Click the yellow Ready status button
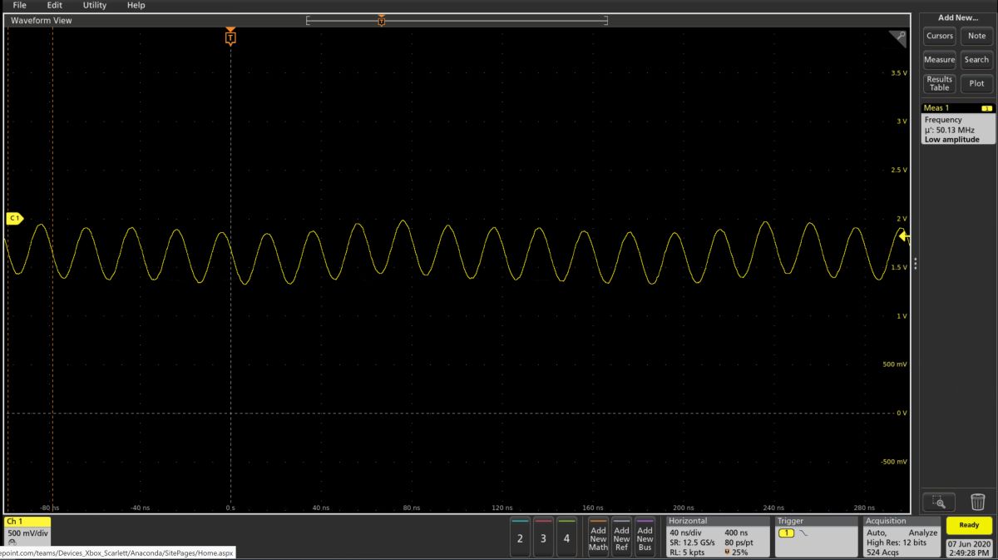The height and width of the screenshot is (560, 998). [969, 525]
